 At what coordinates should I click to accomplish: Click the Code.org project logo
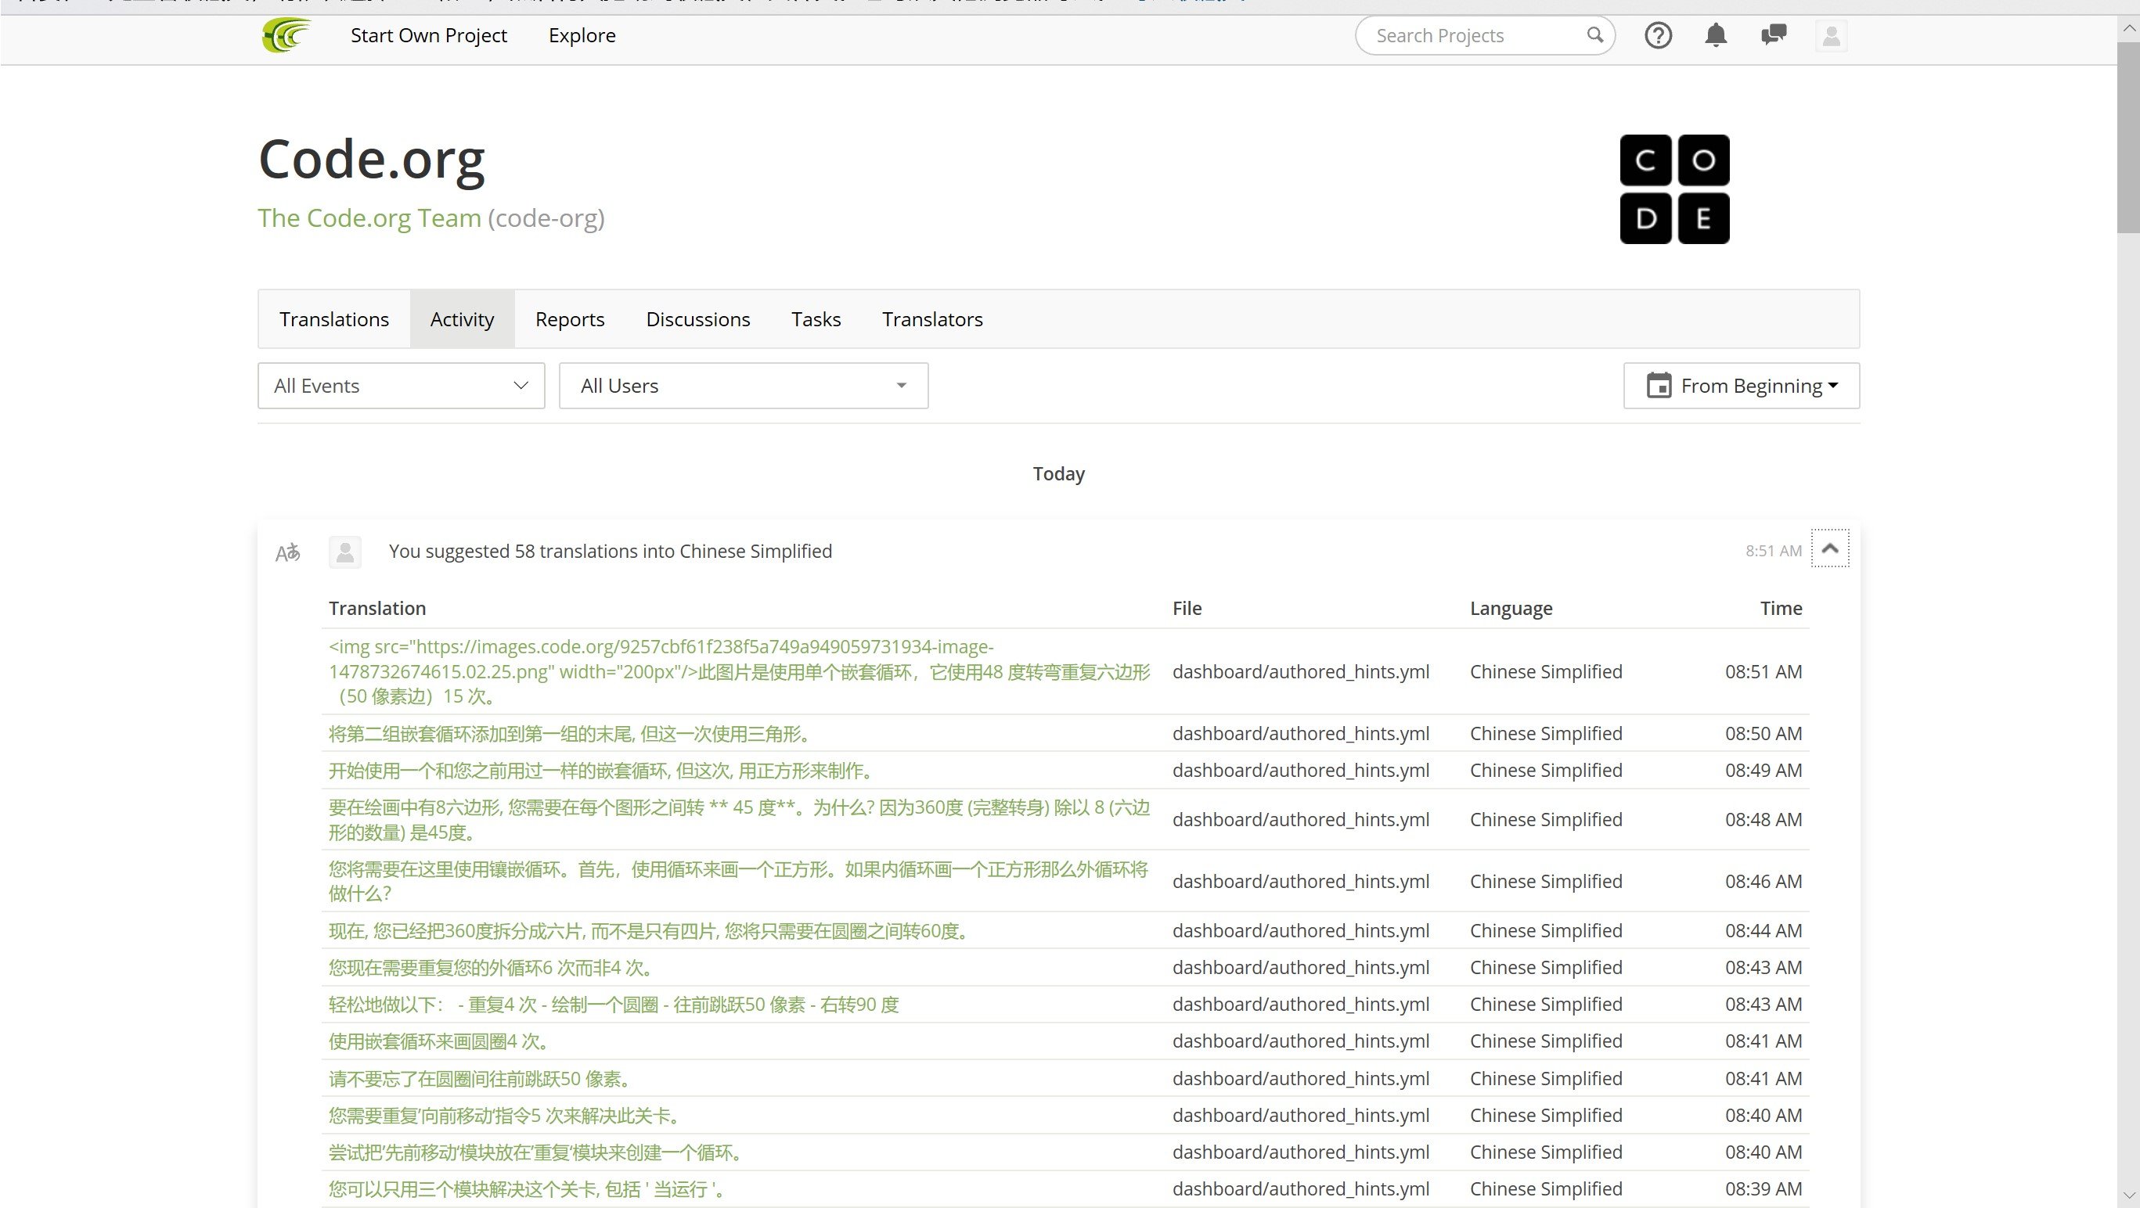[x=1674, y=189]
